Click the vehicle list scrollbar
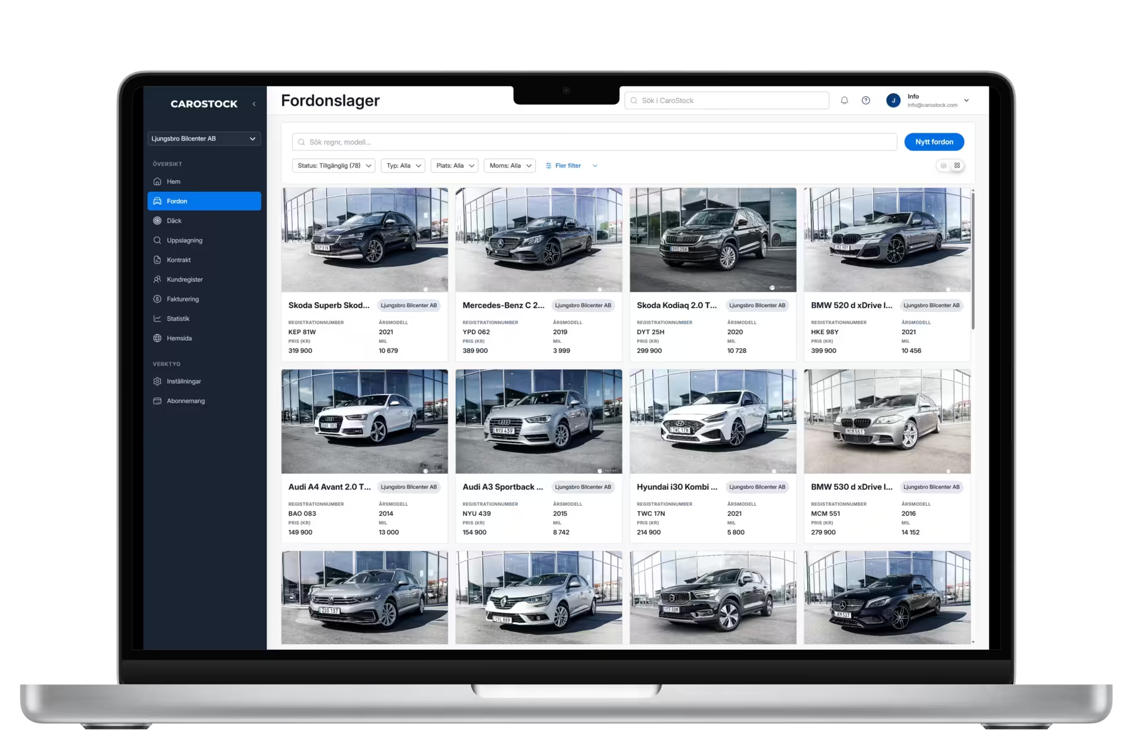Screen dimensions: 1133x736 pyautogui.click(x=972, y=260)
